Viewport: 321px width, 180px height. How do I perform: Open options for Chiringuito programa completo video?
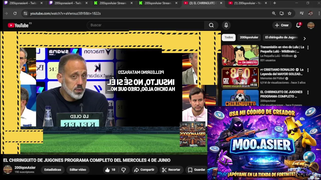(308, 92)
